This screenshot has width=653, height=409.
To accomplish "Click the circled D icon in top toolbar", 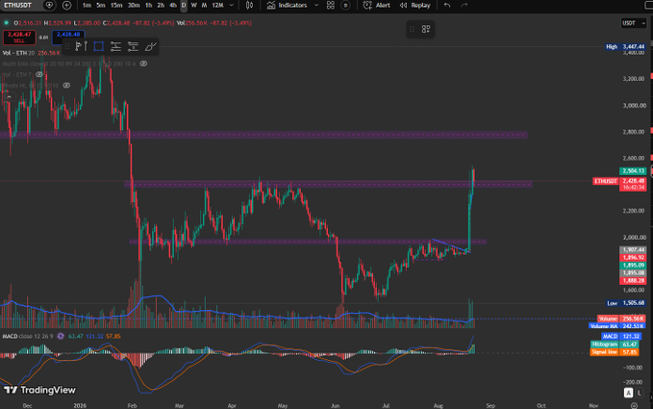I will pyautogui.click(x=345, y=5).
